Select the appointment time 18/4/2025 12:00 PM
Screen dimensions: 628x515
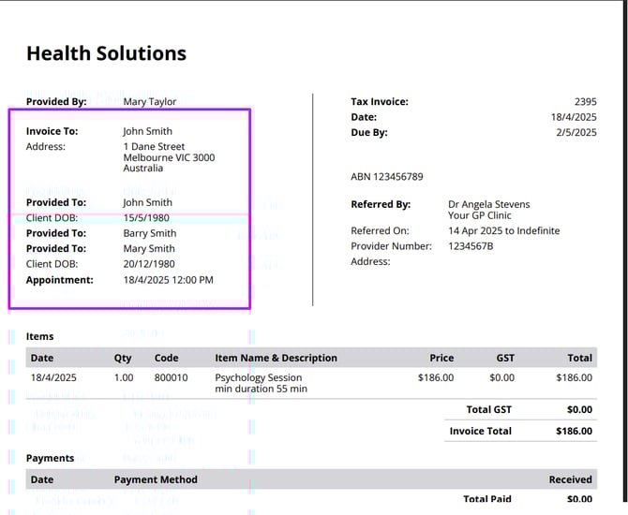coord(168,280)
